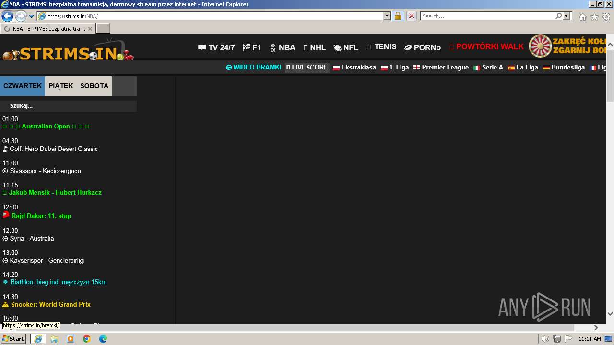Click the IE Search box
This screenshot has width=614, height=345.
pos(487,16)
